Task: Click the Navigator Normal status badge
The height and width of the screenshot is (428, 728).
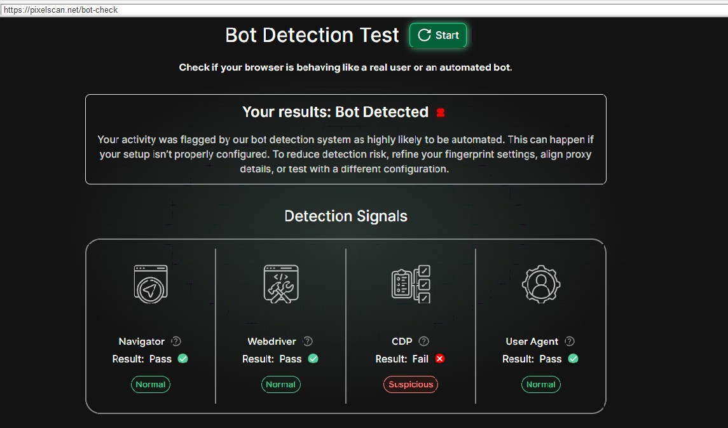Action: tap(151, 384)
